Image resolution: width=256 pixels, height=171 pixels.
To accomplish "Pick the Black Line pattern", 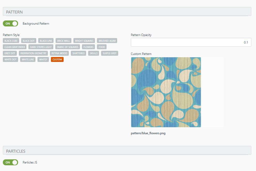I will [46, 41].
